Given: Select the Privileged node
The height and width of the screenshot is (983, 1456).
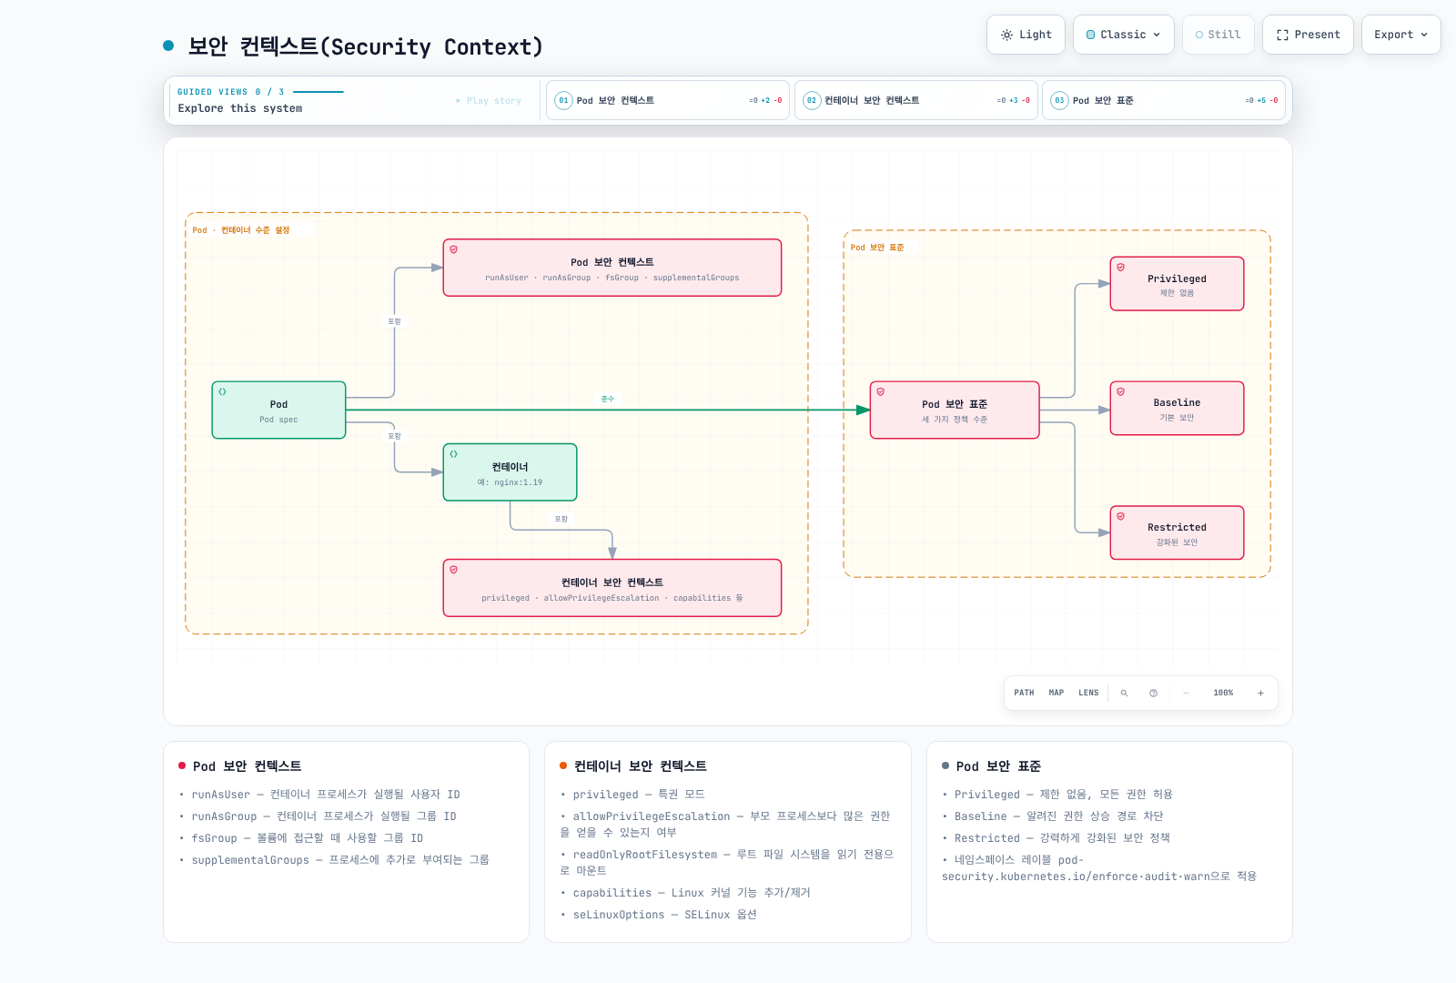Looking at the screenshot, I should click(1177, 284).
